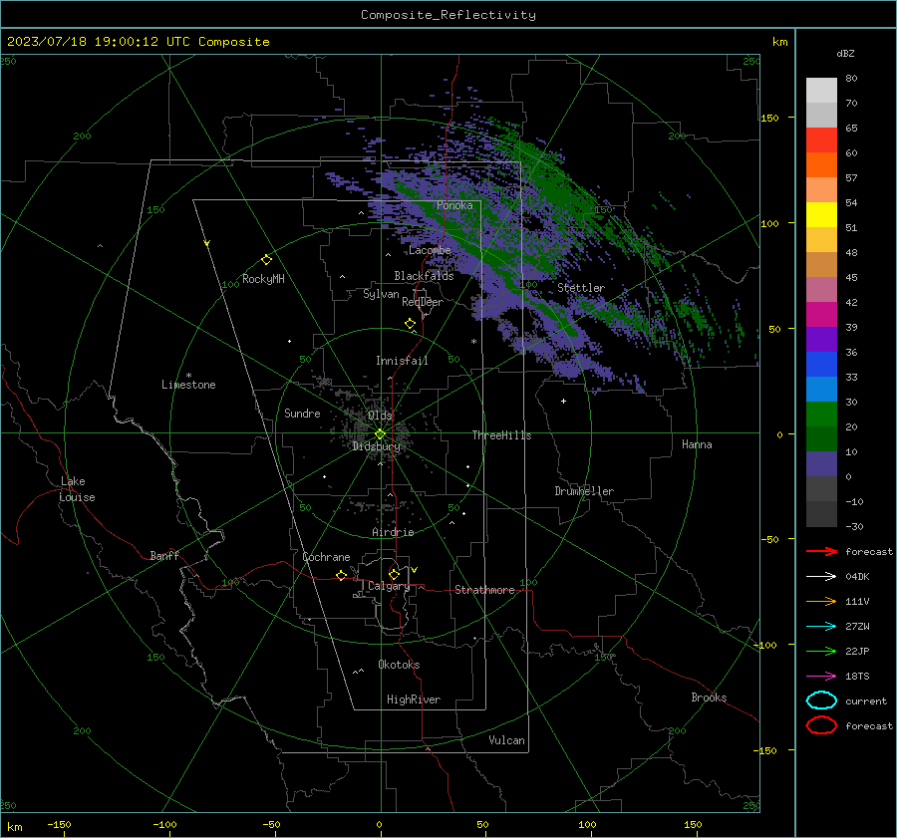The width and height of the screenshot is (897, 838).
Task: Click the orange 111V arrow icon
Action: [821, 601]
